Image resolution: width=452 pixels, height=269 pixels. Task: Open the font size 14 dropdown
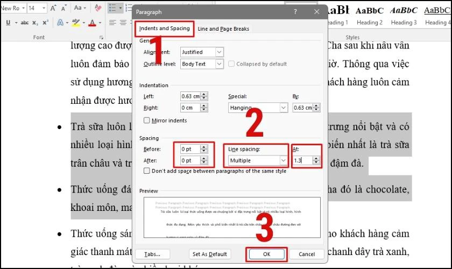44,8
